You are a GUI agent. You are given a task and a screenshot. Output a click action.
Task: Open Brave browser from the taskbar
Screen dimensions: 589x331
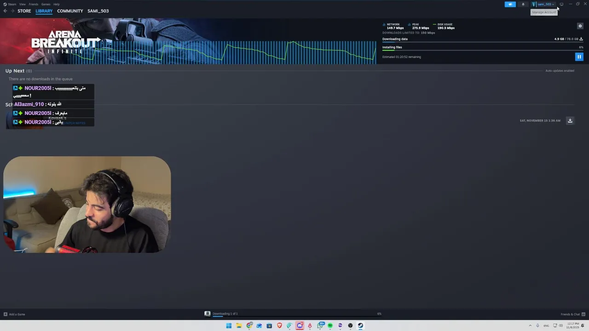279,325
